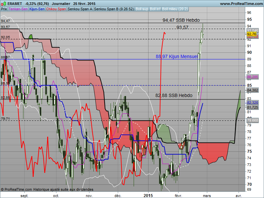Click the date 25 févr. 2015
Screen dimensions: 264x198
[84, 4]
